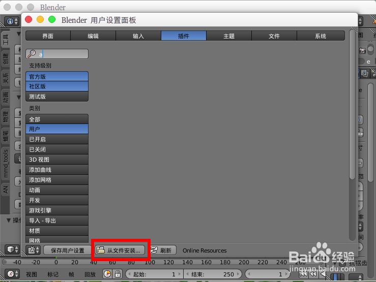Select the 全部 category
The width and height of the screenshot is (376, 282).
click(57, 119)
